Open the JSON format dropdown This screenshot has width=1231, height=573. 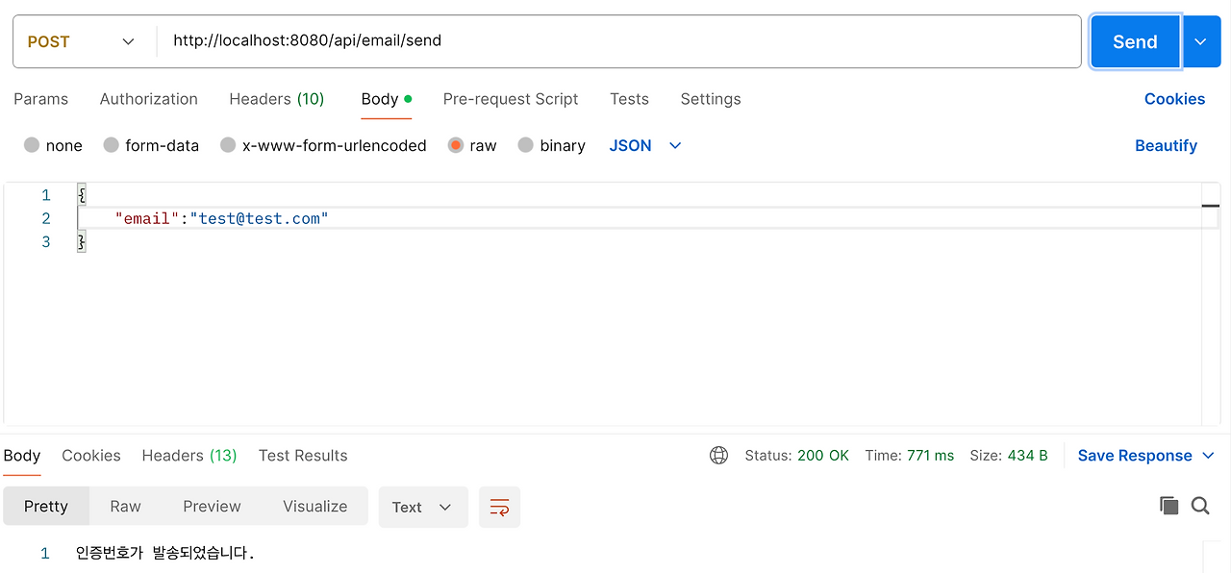645,145
